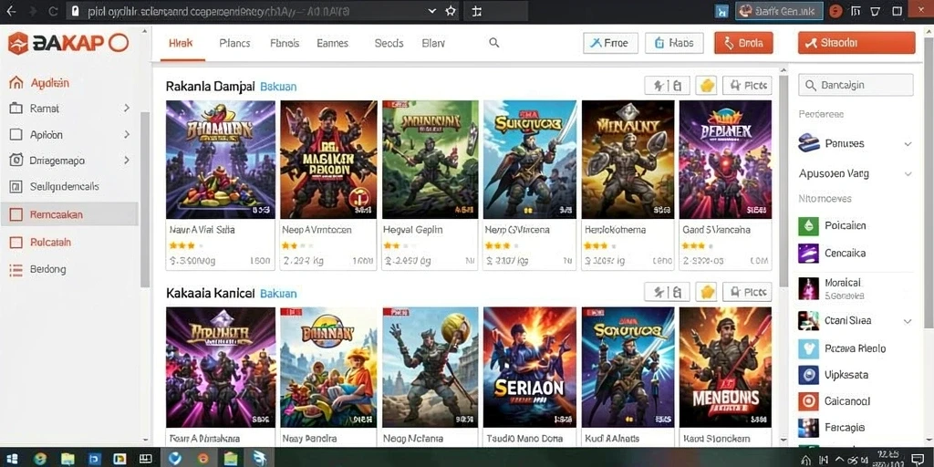Expand the Aploon sidebar chevron
The image size is (934, 467).
(127, 135)
